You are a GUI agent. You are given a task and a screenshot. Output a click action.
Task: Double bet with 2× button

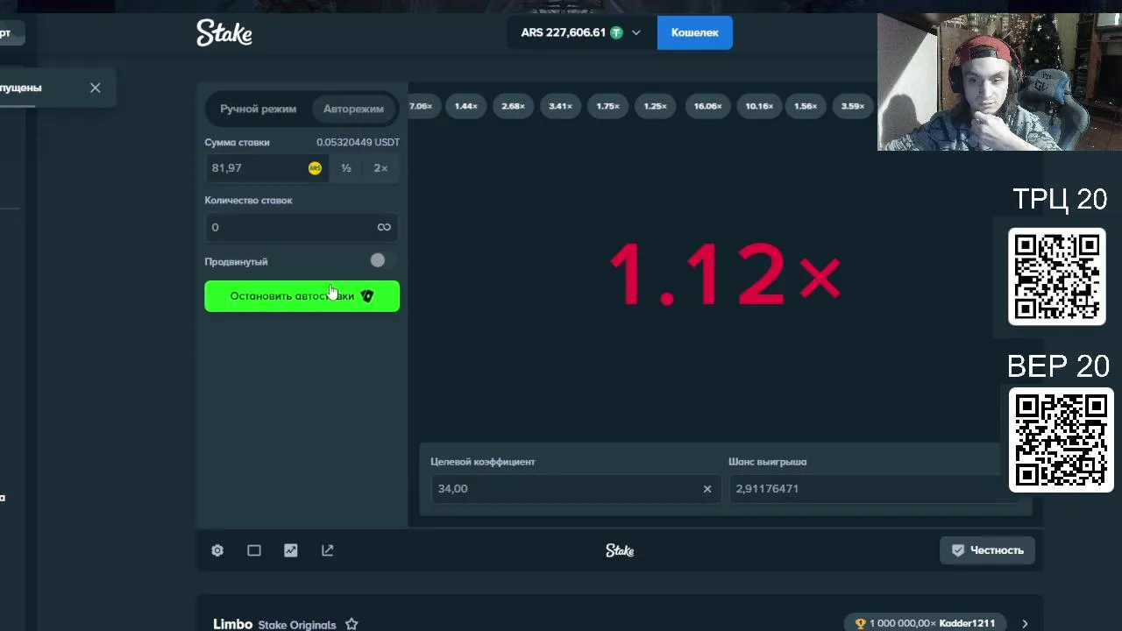[x=380, y=168]
